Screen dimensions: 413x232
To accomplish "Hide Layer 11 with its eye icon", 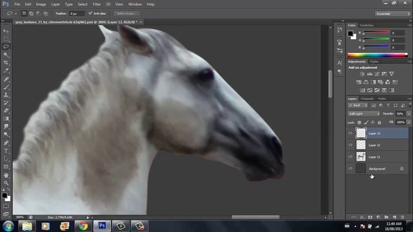I will (x=350, y=157).
